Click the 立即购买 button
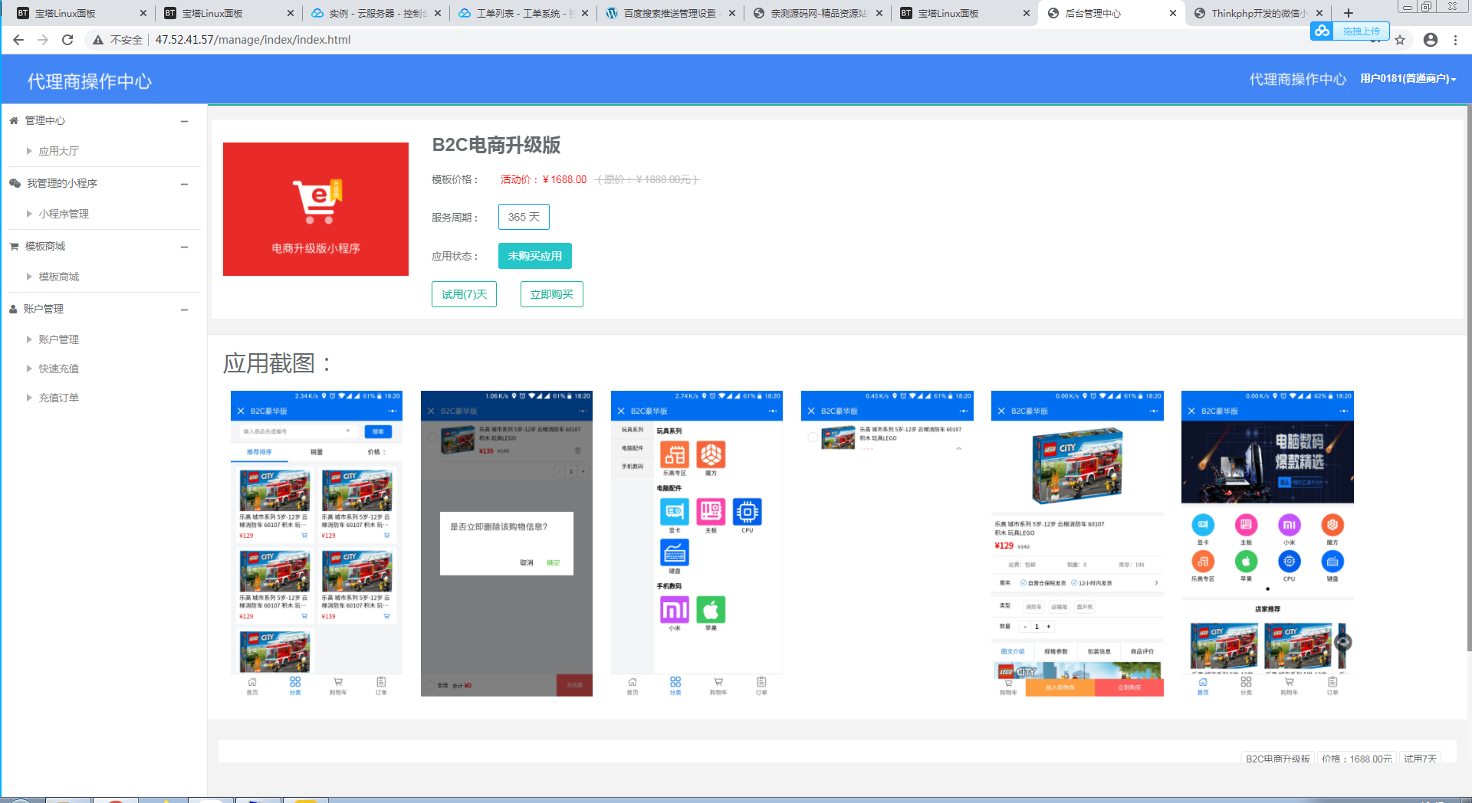This screenshot has height=803, width=1472. tap(552, 294)
